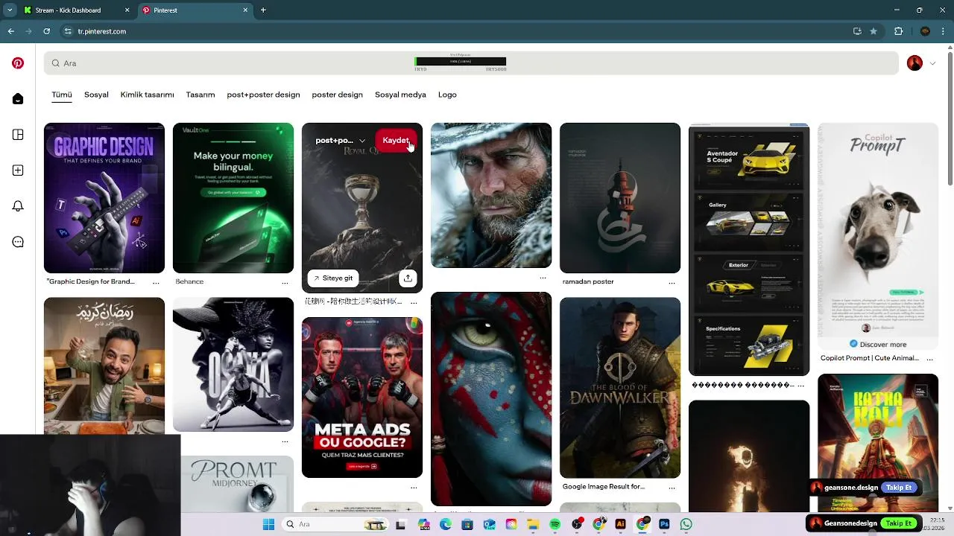Open the browser tab search chevron
The width and height of the screenshot is (954, 536).
(10, 10)
